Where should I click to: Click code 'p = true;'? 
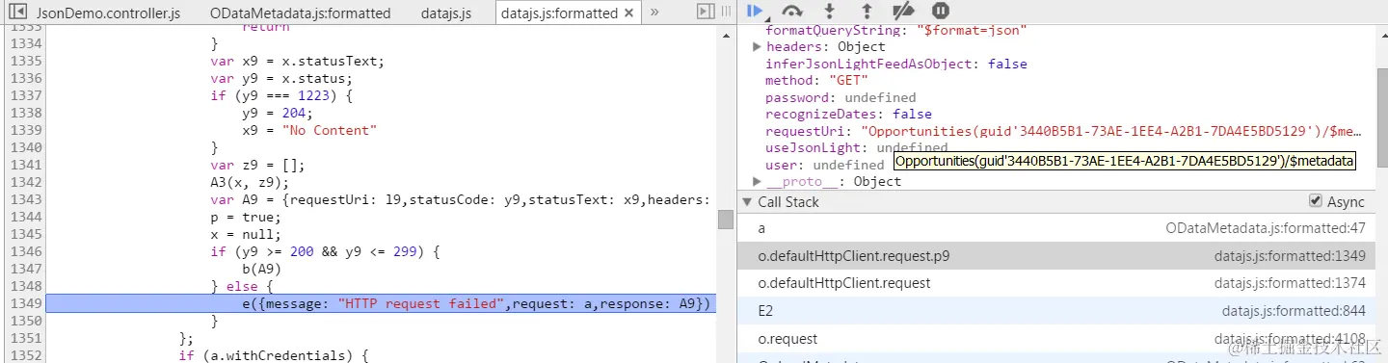coord(246,217)
